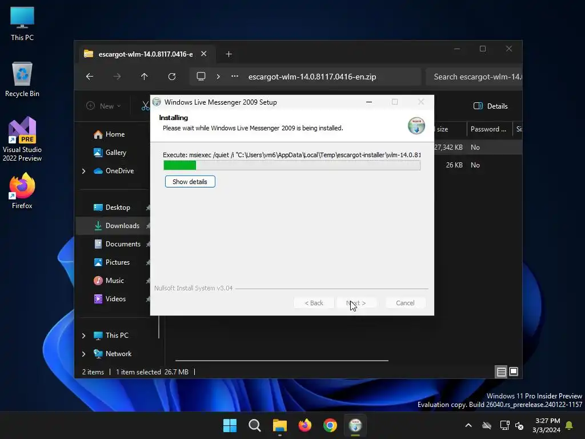
Task: Expand the OneDrive tree node
Action: [83, 171]
